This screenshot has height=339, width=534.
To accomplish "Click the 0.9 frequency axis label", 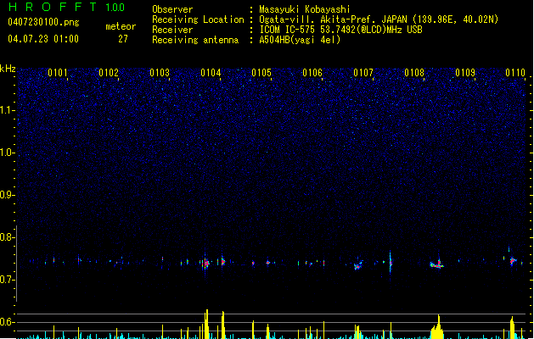I will click(x=7, y=195).
